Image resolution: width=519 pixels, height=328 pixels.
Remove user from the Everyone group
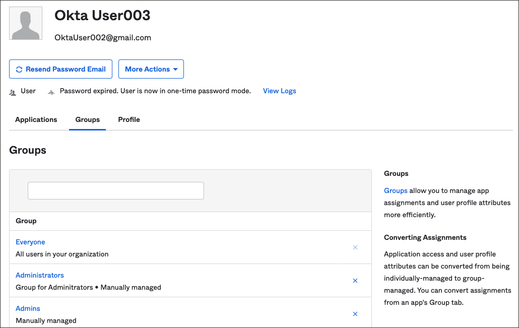(x=355, y=247)
